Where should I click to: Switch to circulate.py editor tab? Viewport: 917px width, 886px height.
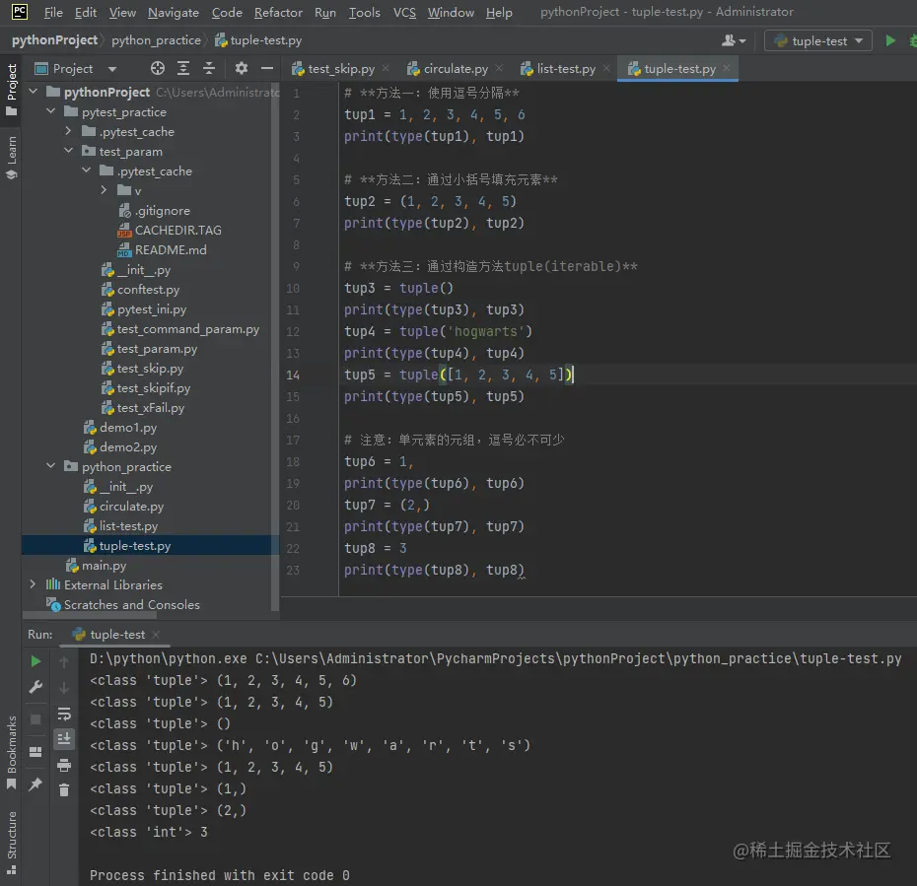[455, 68]
